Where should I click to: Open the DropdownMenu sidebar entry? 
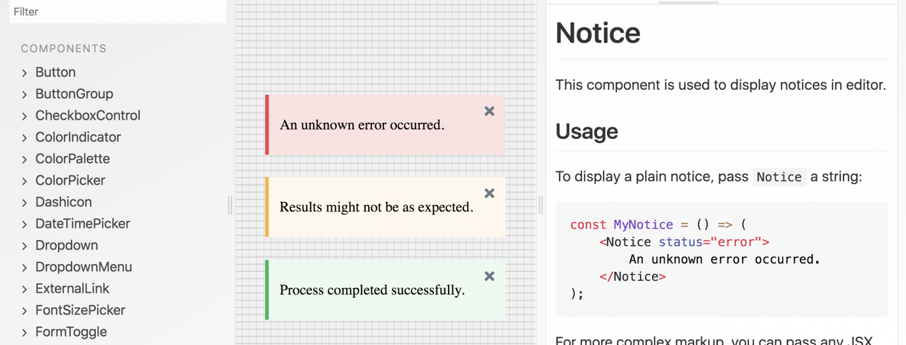click(84, 267)
